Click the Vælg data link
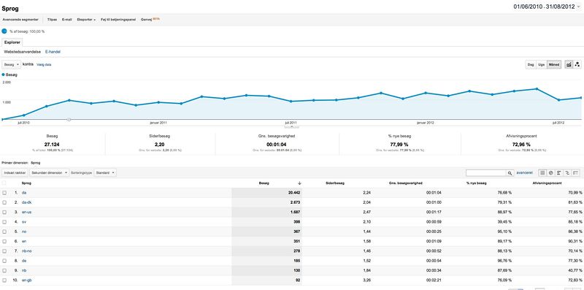Image resolution: width=584 pixels, height=290 pixels. 44,64
